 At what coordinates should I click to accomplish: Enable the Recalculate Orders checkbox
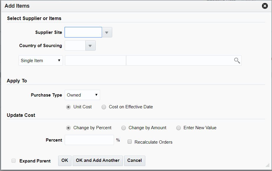pos(129,142)
